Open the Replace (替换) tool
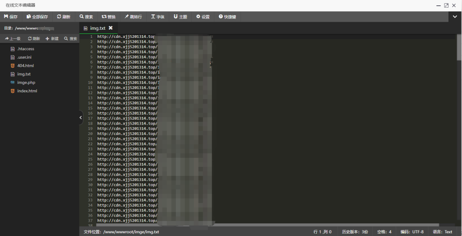The image size is (462, 236). [x=108, y=17]
